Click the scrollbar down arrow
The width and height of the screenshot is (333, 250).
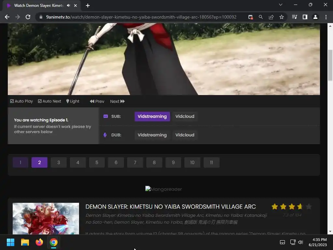point(330,231)
